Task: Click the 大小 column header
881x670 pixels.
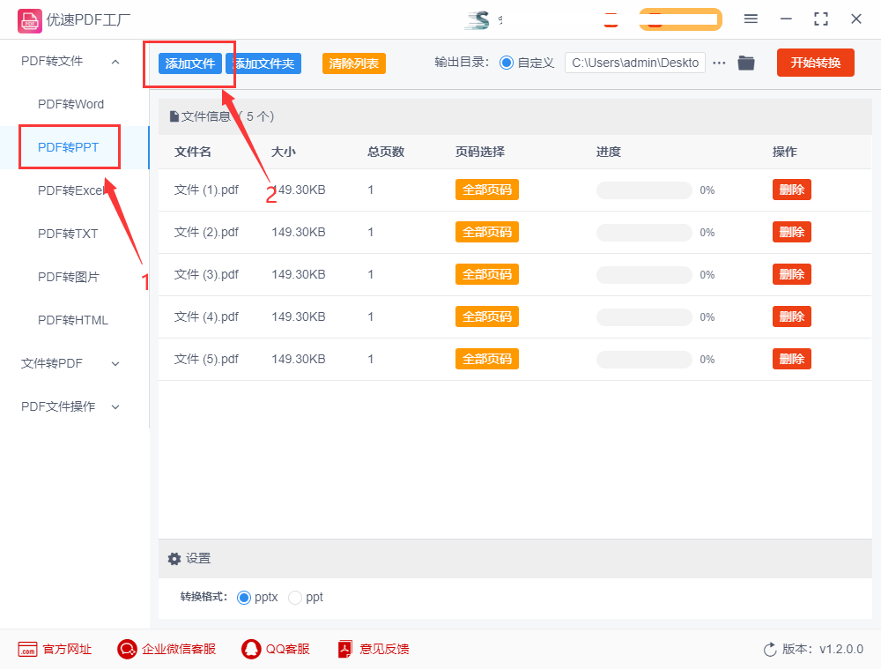Action: pos(284,152)
